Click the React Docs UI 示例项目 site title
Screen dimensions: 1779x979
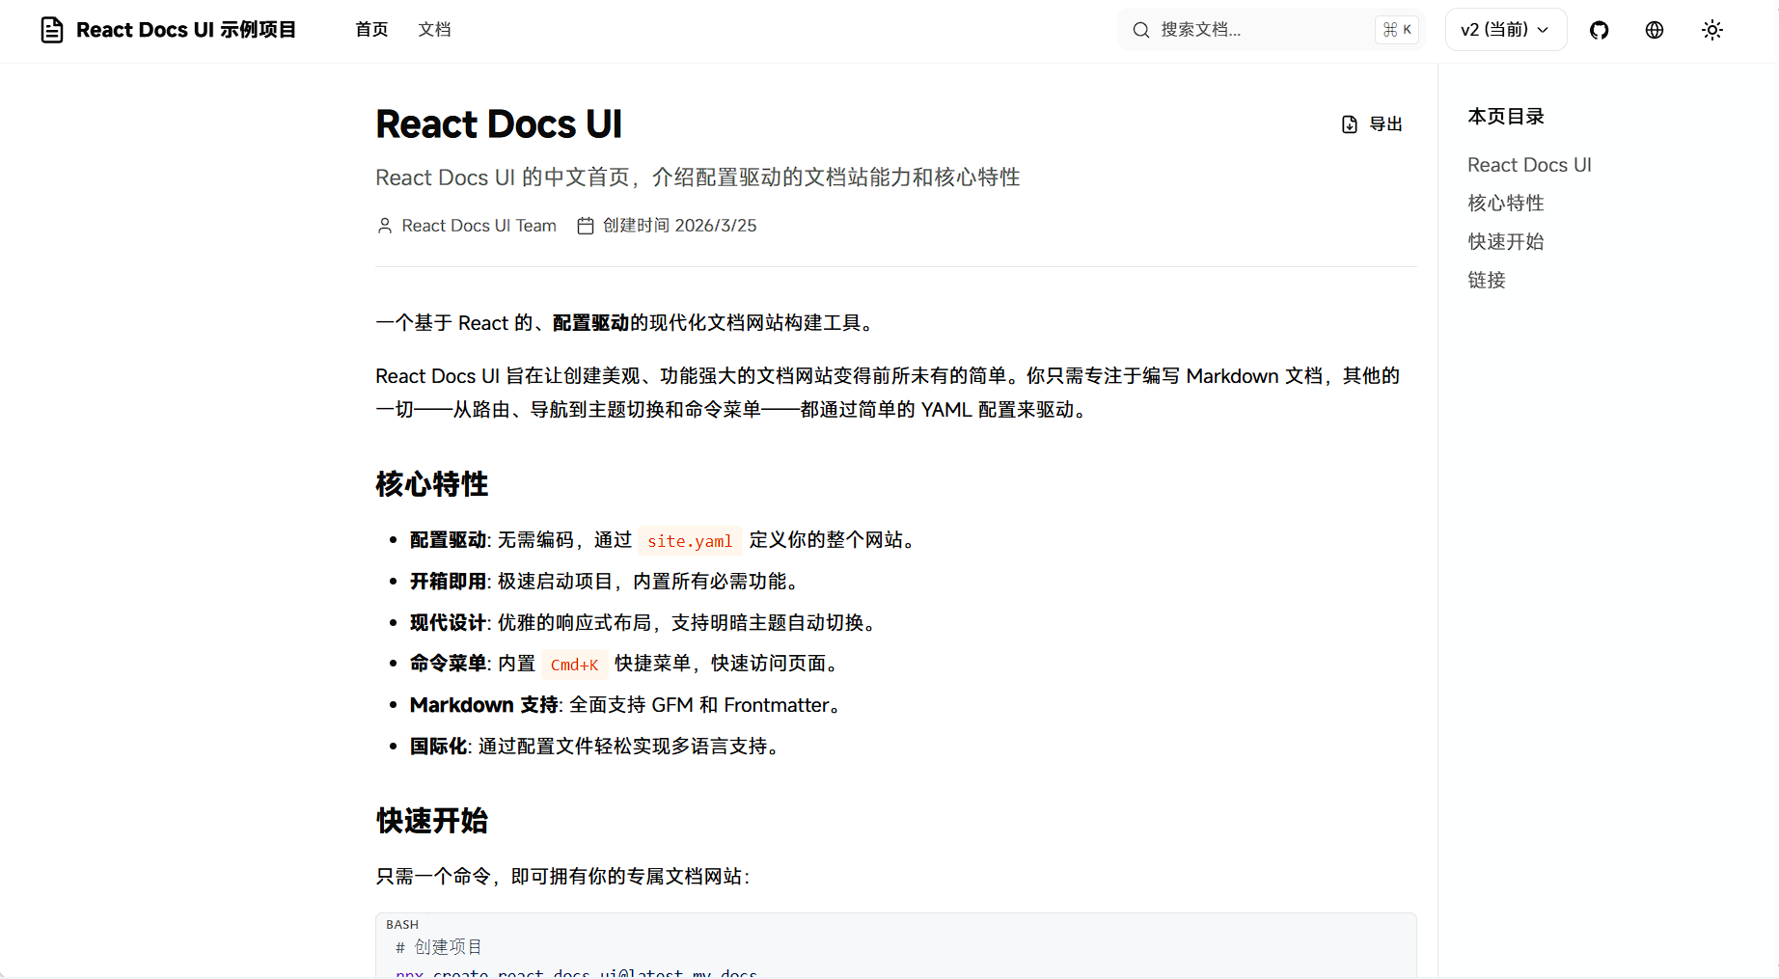click(186, 30)
